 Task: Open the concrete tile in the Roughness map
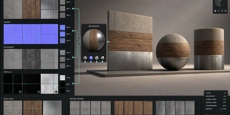13,59
